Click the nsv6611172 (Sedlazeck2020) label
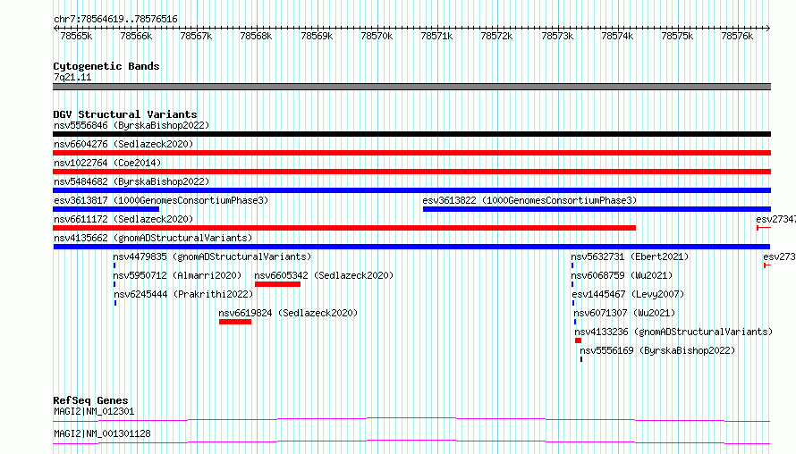This screenshot has height=454, width=796. (x=123, y=219)
